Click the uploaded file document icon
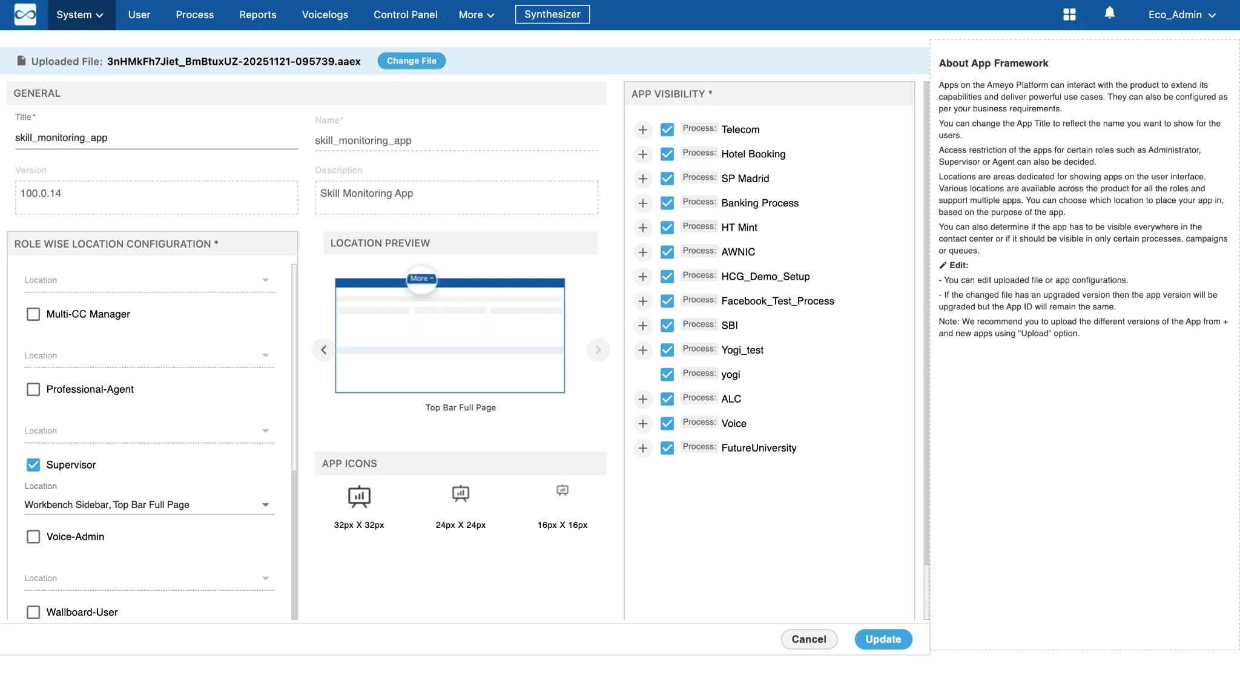The image size is (1240, 675). [21, 61]
